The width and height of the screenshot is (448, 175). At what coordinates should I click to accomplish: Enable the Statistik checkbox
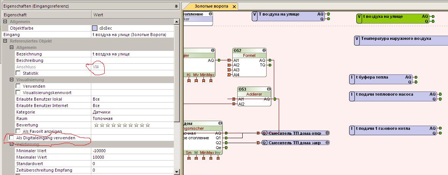point(18,73)
